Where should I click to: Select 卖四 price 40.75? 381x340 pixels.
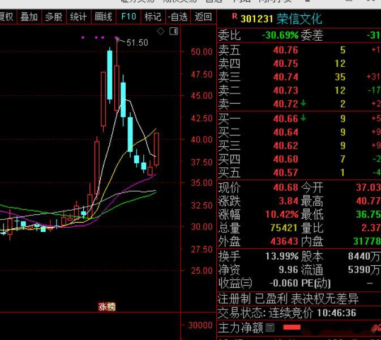285,63
